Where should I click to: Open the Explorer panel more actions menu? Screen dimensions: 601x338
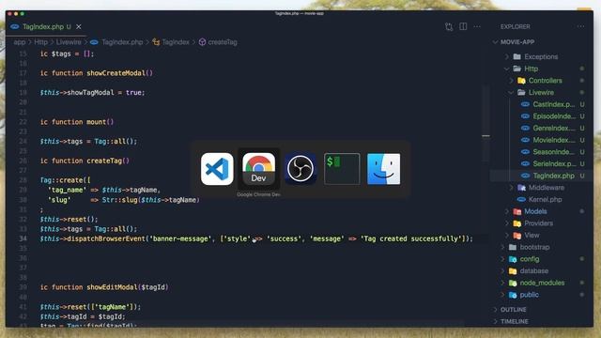coord(580,26)
